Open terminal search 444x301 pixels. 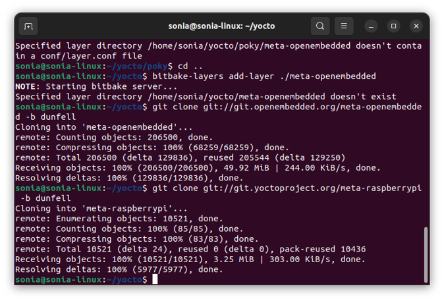point(320,26)
